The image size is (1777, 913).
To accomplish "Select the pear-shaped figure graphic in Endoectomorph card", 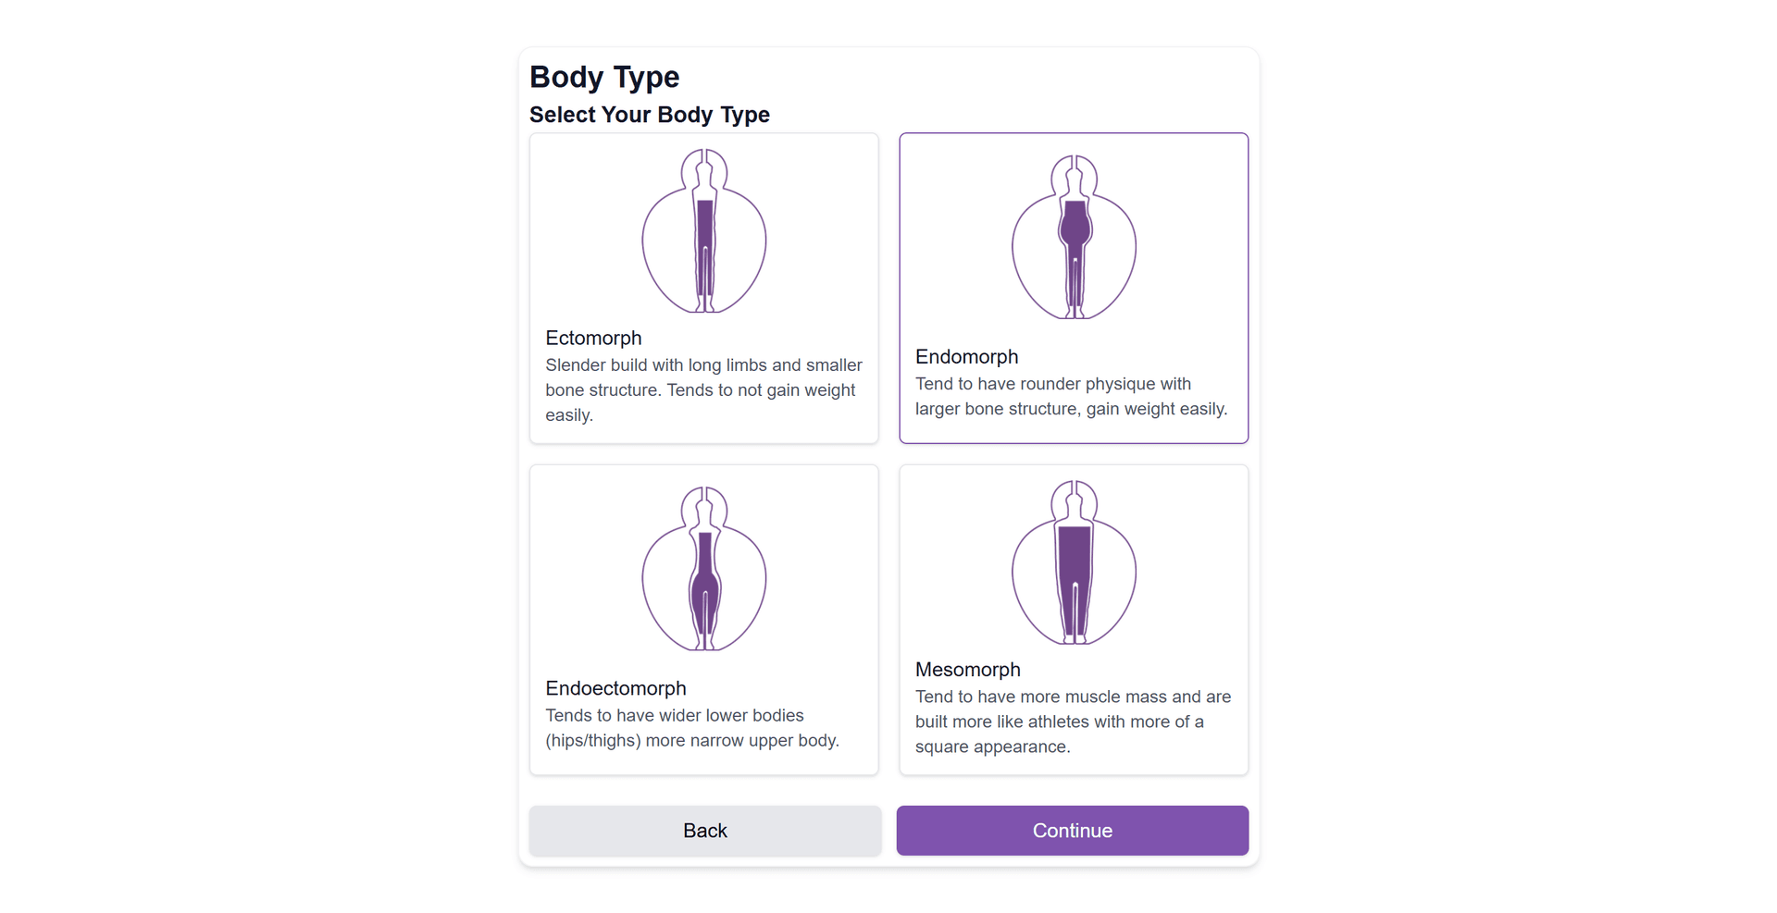I will click(703, 569).
